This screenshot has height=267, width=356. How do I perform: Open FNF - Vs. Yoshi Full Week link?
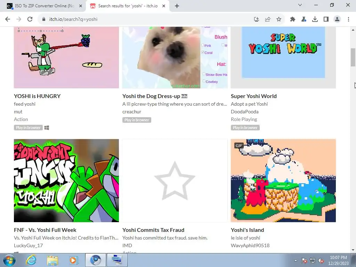45,230
